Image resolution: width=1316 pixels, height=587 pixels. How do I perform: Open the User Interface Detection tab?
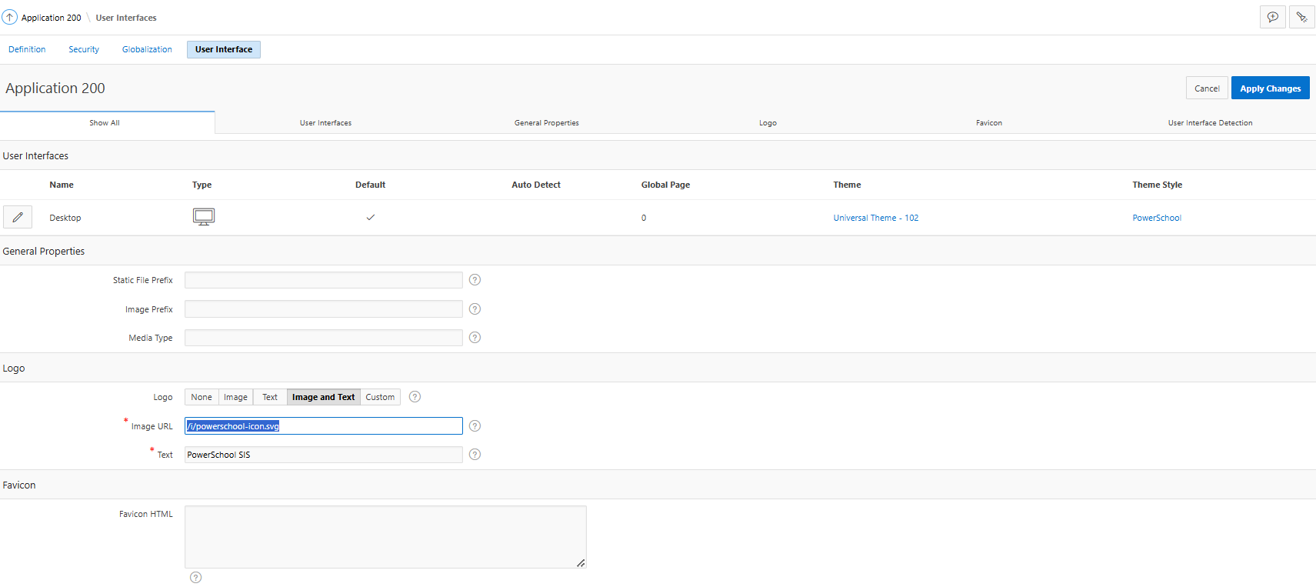pos(1210,123)
